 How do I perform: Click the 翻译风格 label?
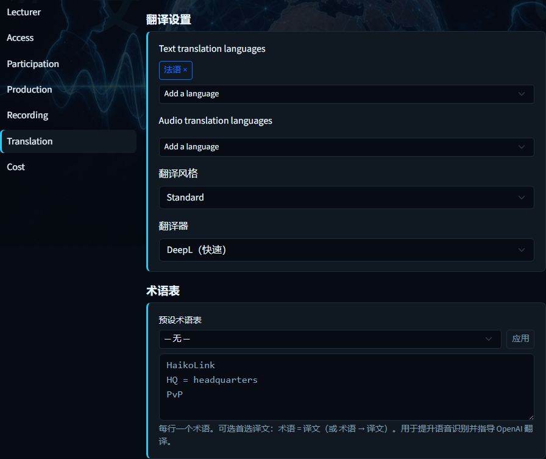(179, 174)
